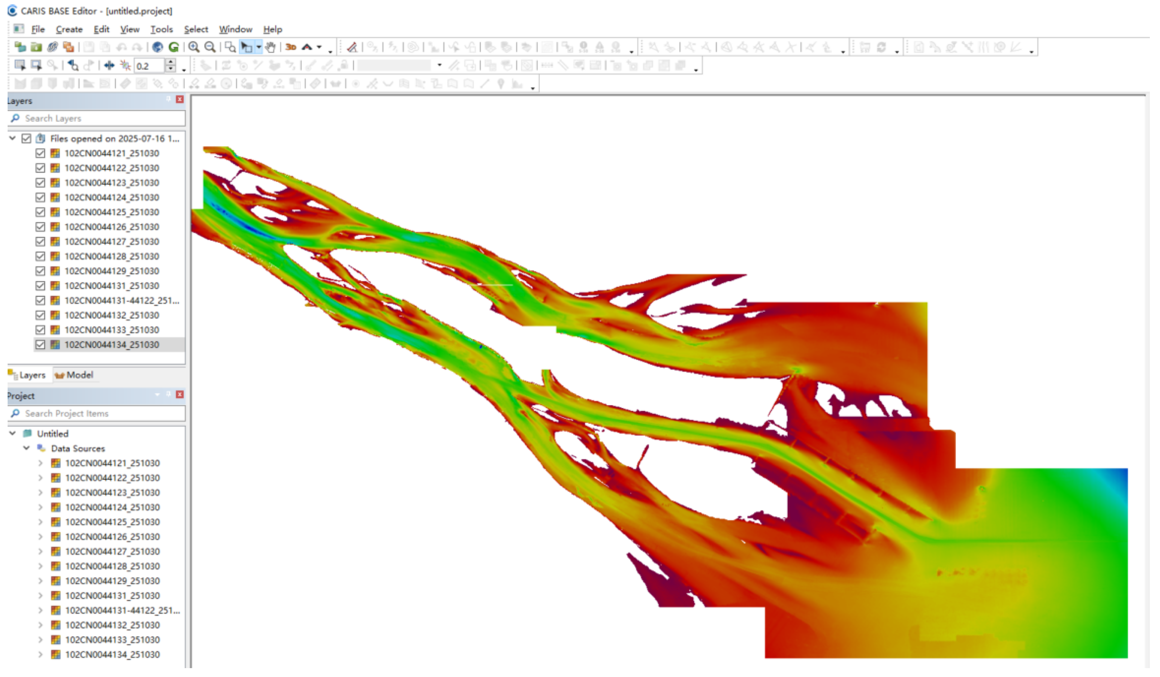Image resolution: width=1160 pixels, height=677 pixels.
Task: Select the 102CN0044132_251030 layer name
Action: click(112, 315)
